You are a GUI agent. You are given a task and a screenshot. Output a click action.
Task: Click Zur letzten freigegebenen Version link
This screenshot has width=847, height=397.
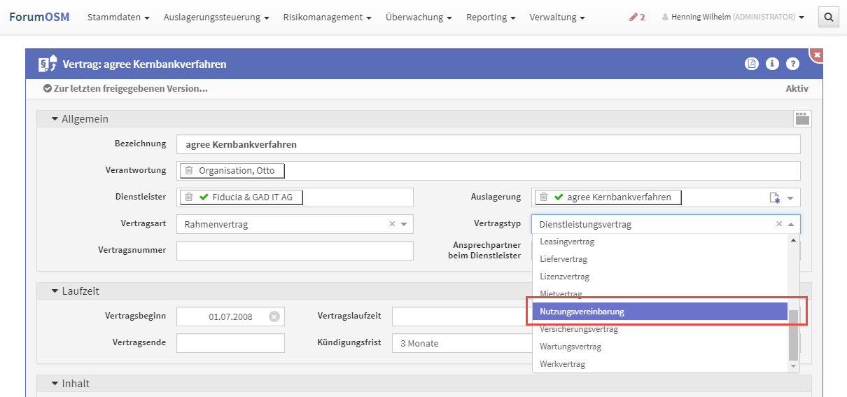(125, 89)
